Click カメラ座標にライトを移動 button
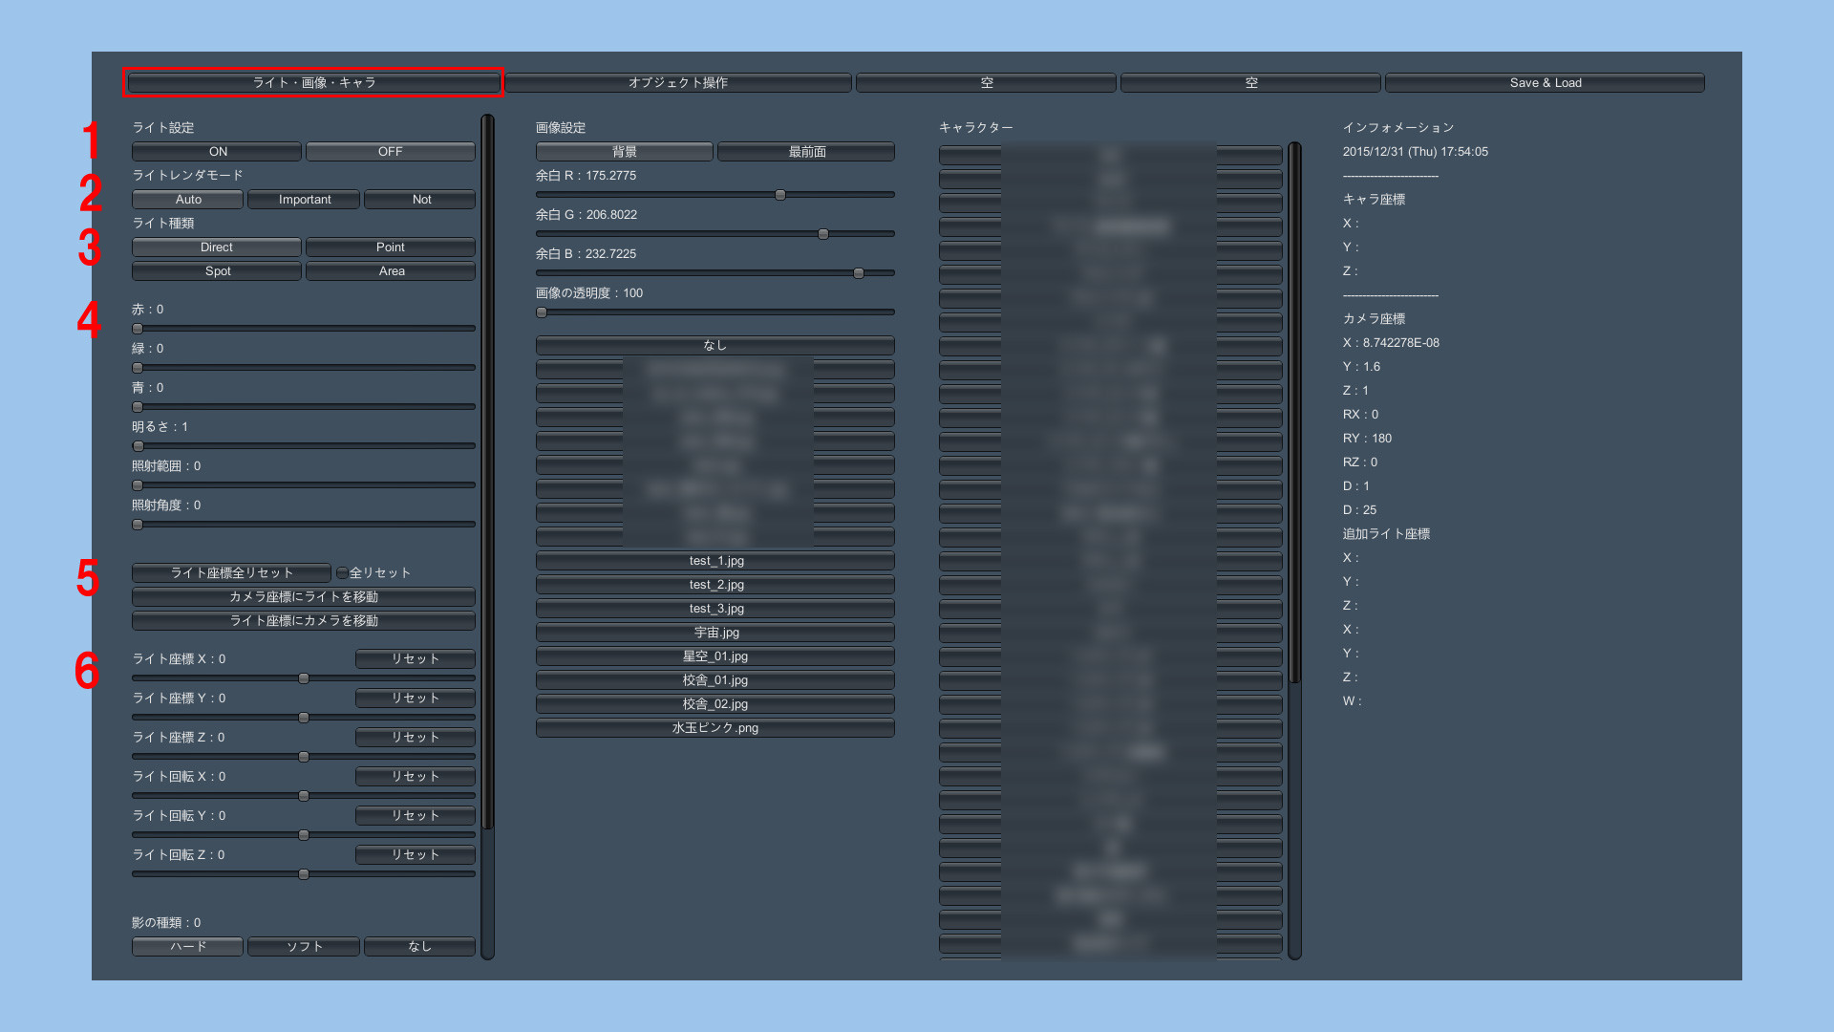Image resolution: width=1834 pixels, height=1032 pixels. click(303, 597)
